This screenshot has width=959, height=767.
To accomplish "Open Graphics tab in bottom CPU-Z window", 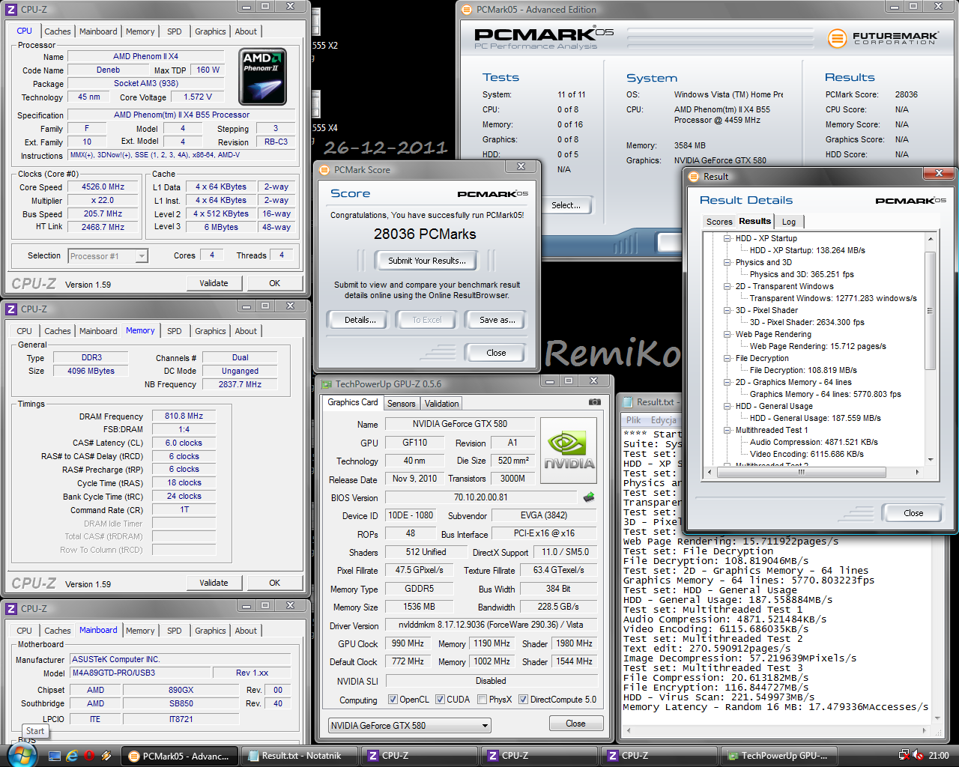I will 211,631.
